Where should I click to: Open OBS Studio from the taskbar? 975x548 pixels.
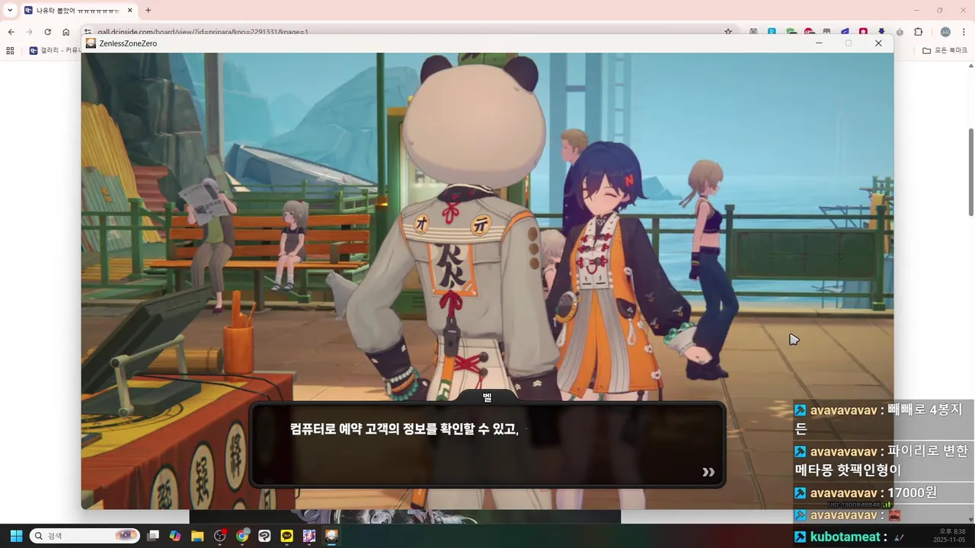[220, 536]
